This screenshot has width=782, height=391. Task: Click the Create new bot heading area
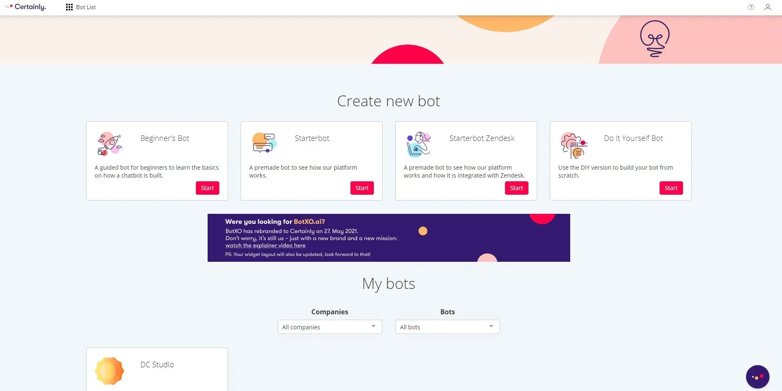(388, 101)
